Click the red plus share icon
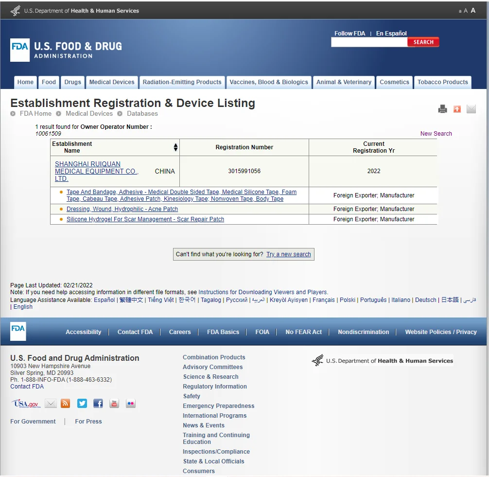489x477 pixels. pos(457,109)
